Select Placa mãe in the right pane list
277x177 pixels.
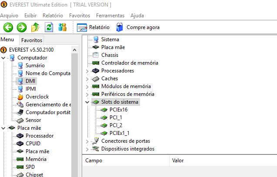pyautogui.click(x=113, y=47)
